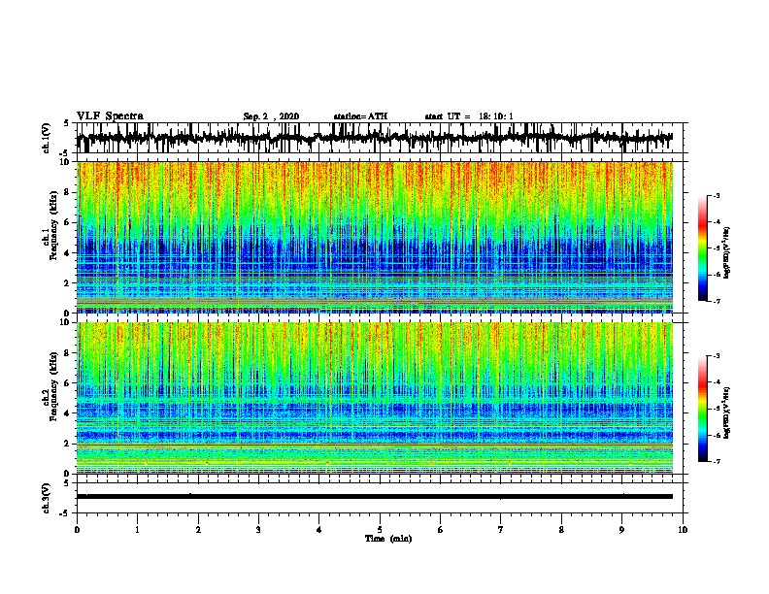Click the 'VLF Spectra' title text

point(110,115)
